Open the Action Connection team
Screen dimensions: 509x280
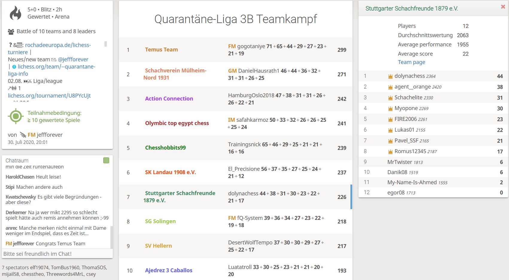pos(169,99)
